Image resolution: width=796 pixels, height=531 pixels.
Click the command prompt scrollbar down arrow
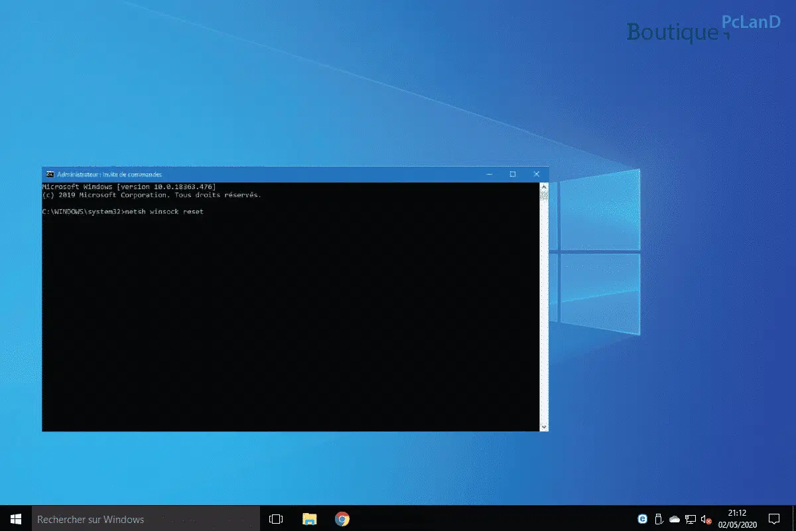pyautogui.click(x=544, y=427)
